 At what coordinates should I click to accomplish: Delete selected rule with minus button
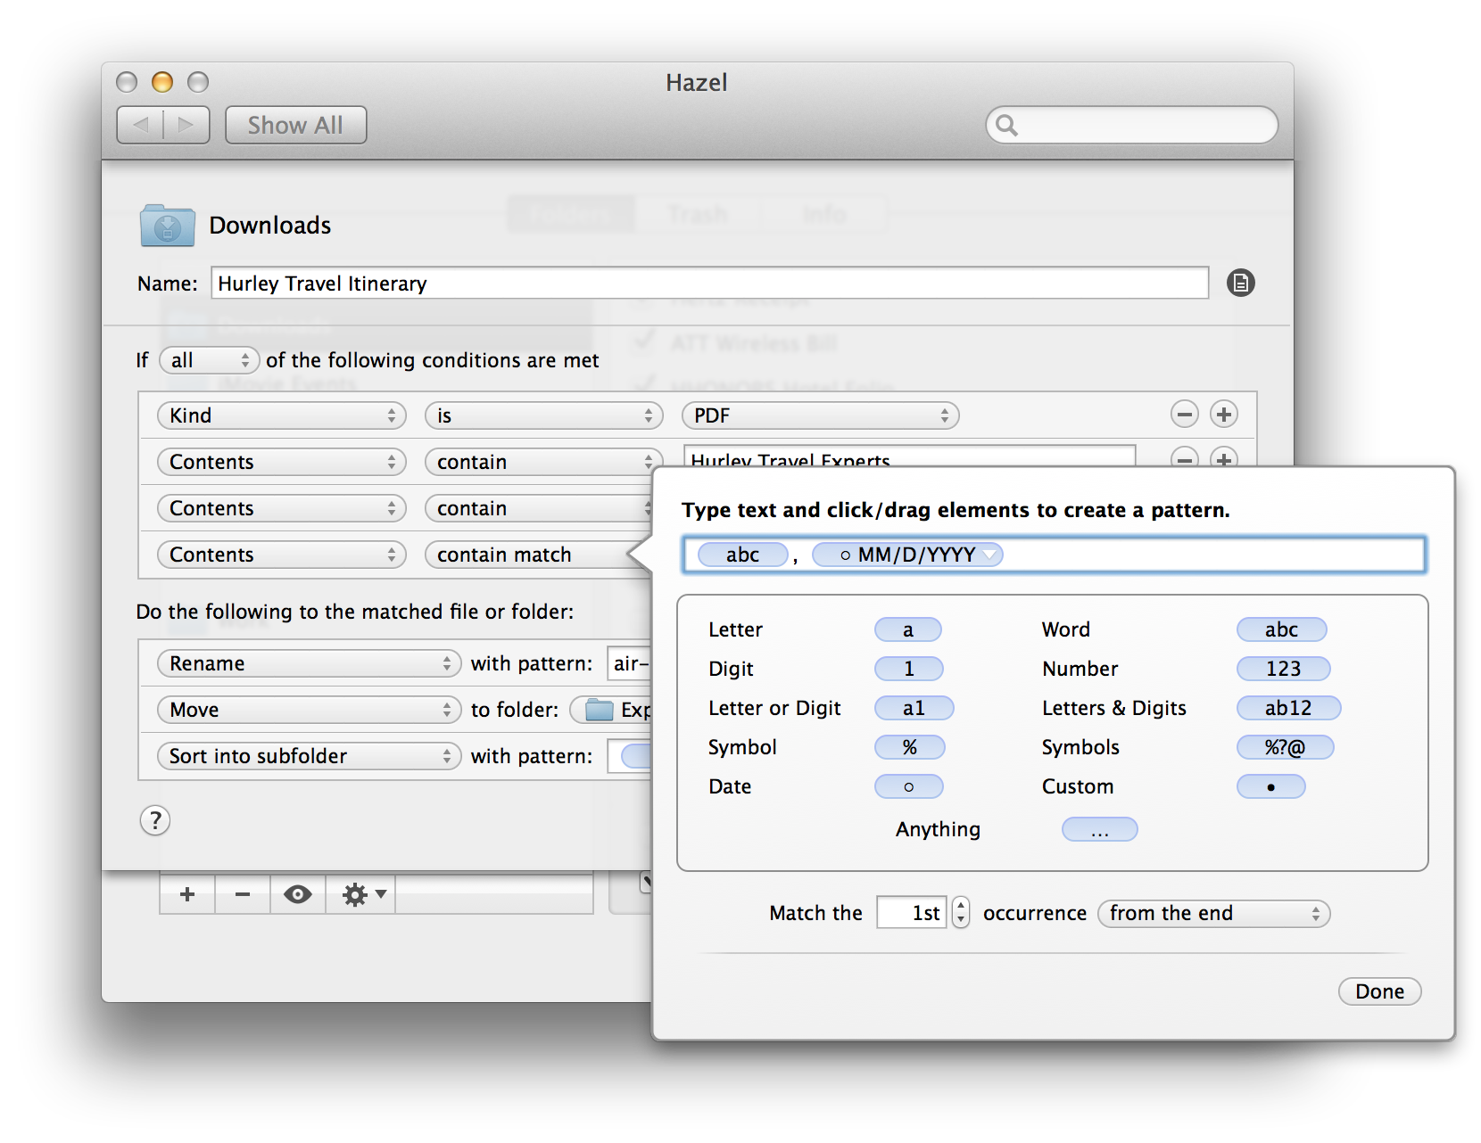pyautogui.click(x=243, y=894)
